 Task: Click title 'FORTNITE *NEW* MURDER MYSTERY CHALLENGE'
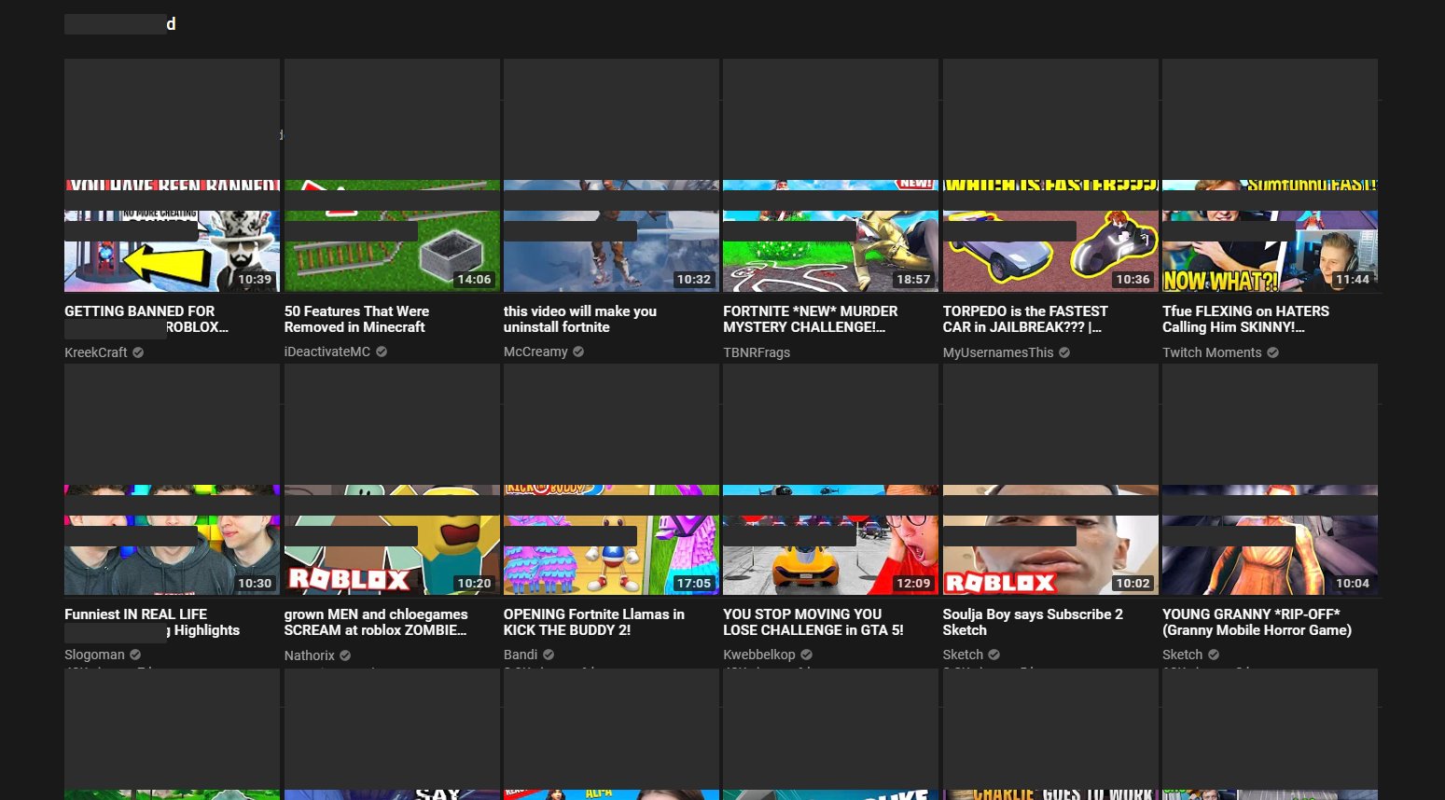[811, 319]
